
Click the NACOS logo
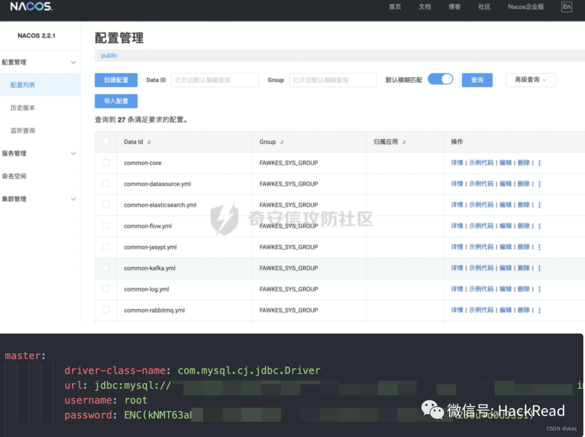tap(31, 7)
